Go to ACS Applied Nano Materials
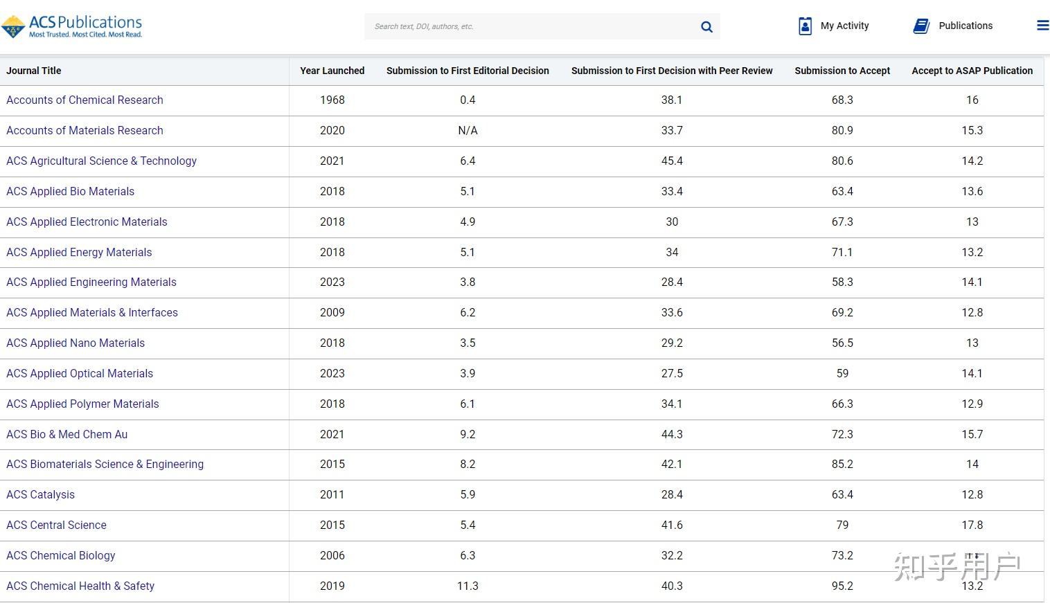 (x=75, y=343)
